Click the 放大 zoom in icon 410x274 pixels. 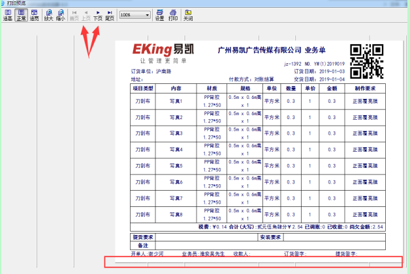click(48, 16)
